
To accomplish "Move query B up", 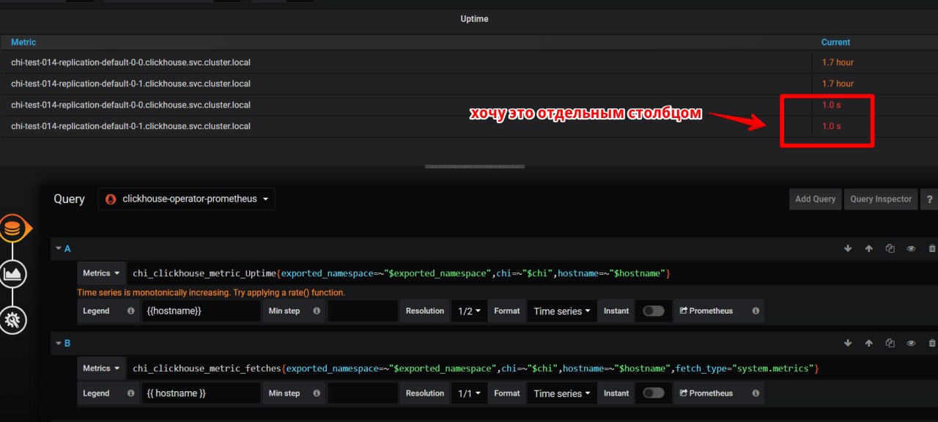I will point(869,343).
